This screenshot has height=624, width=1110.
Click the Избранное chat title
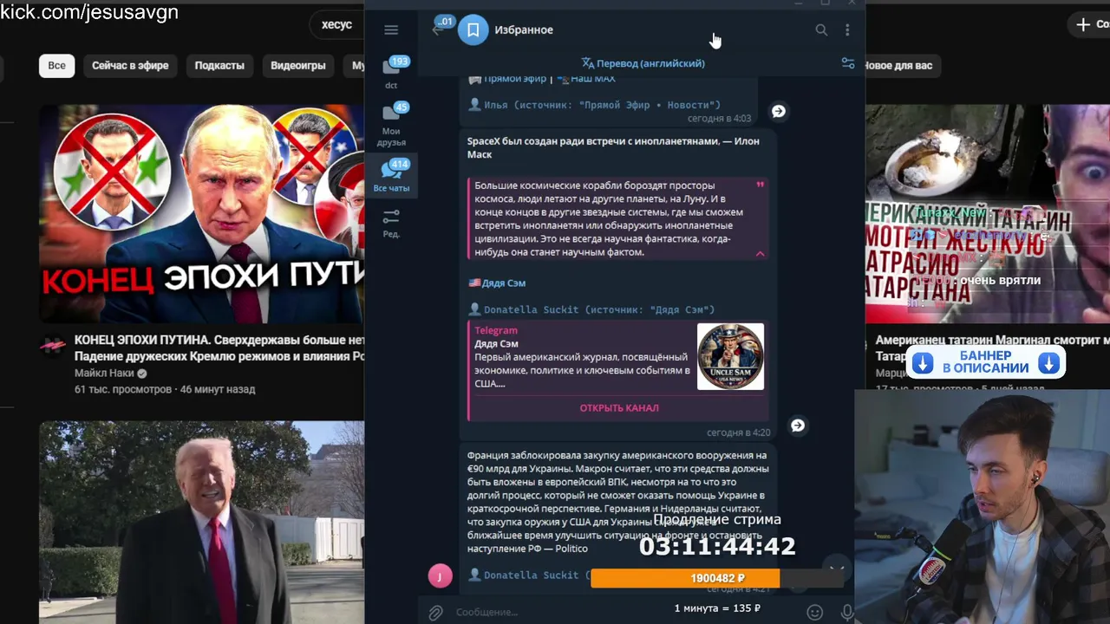[524, 29]
